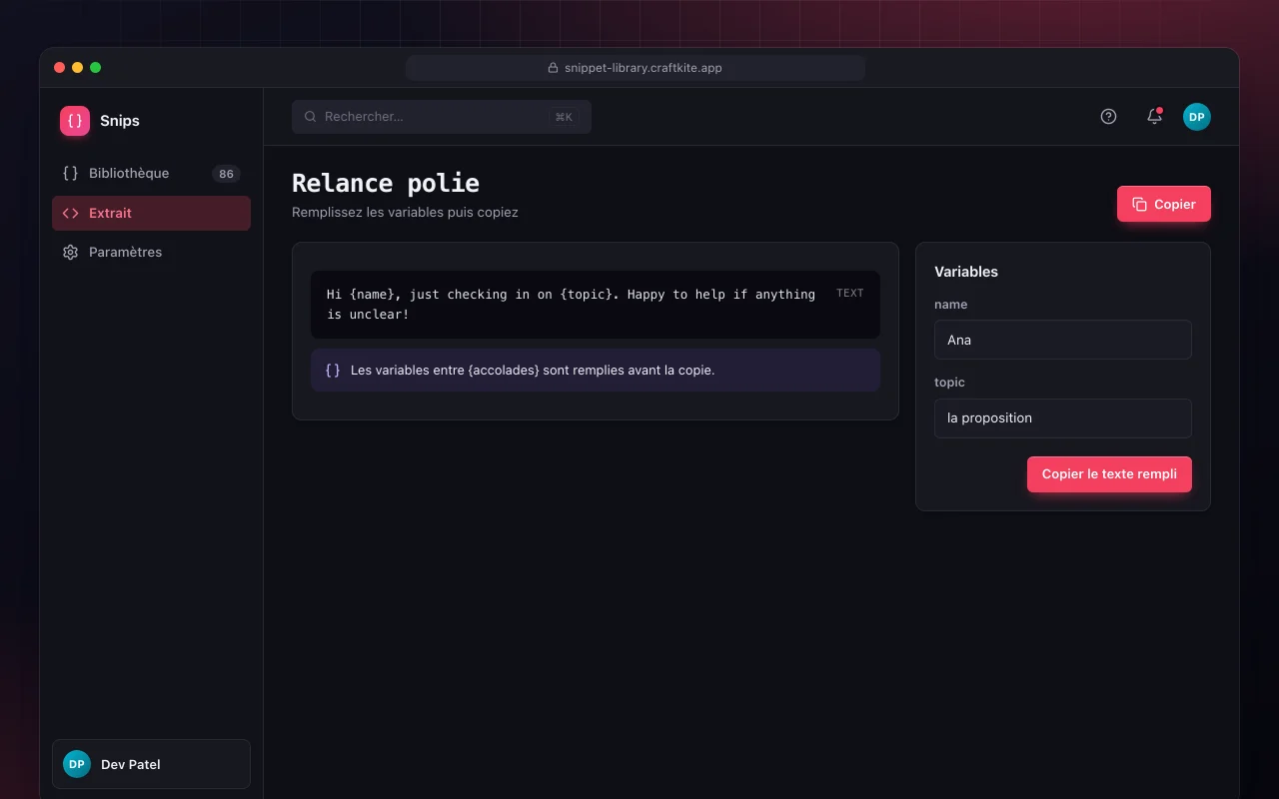The width and height of the screenshot is (1279, 799).
Task: Click the TEXT label on the snippet
Action: pyautogui.click(x=850, y=293)
